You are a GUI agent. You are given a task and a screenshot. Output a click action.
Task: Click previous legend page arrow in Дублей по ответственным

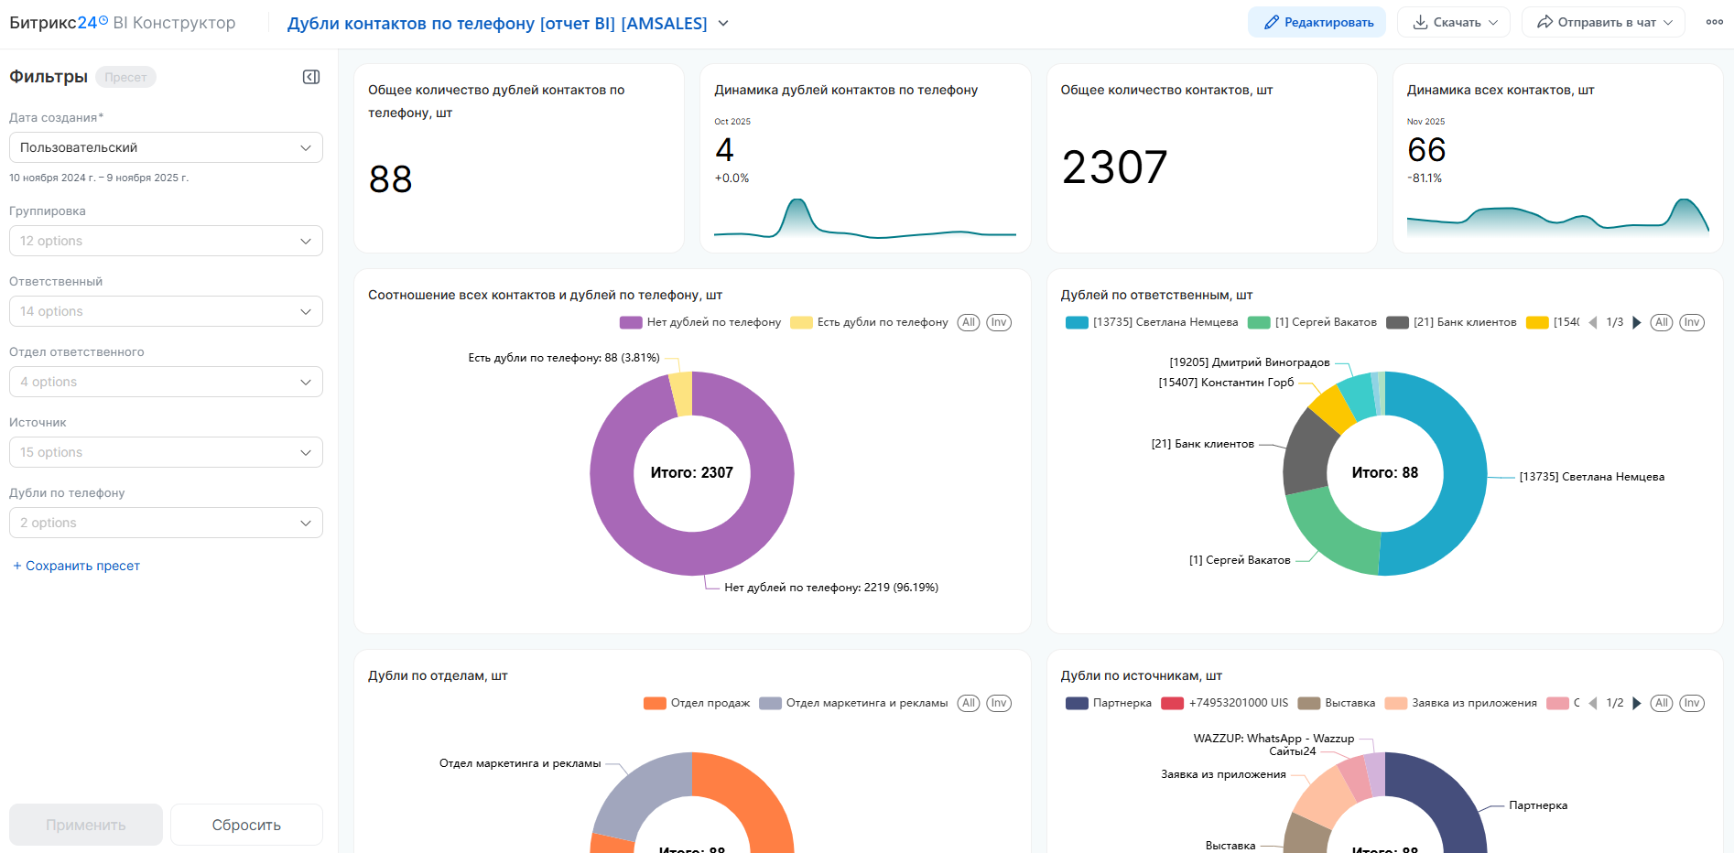1593,322
